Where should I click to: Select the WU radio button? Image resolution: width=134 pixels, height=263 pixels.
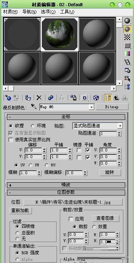click(x=47, y=165)
